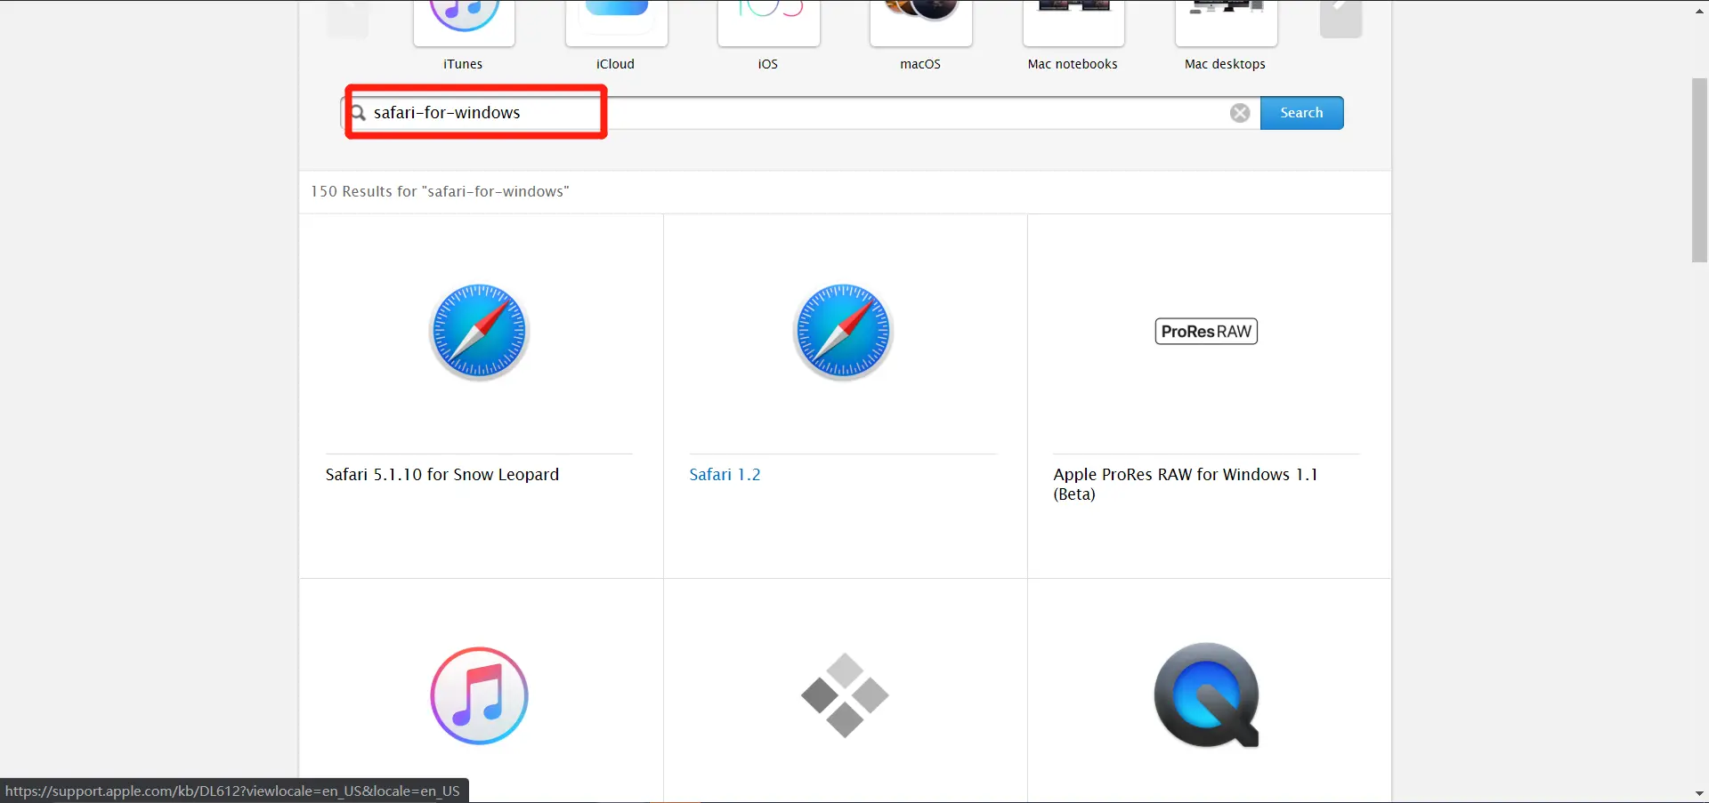Click the Safari 5.1.10 Snow Leopard compass icon

click(479, 332)
